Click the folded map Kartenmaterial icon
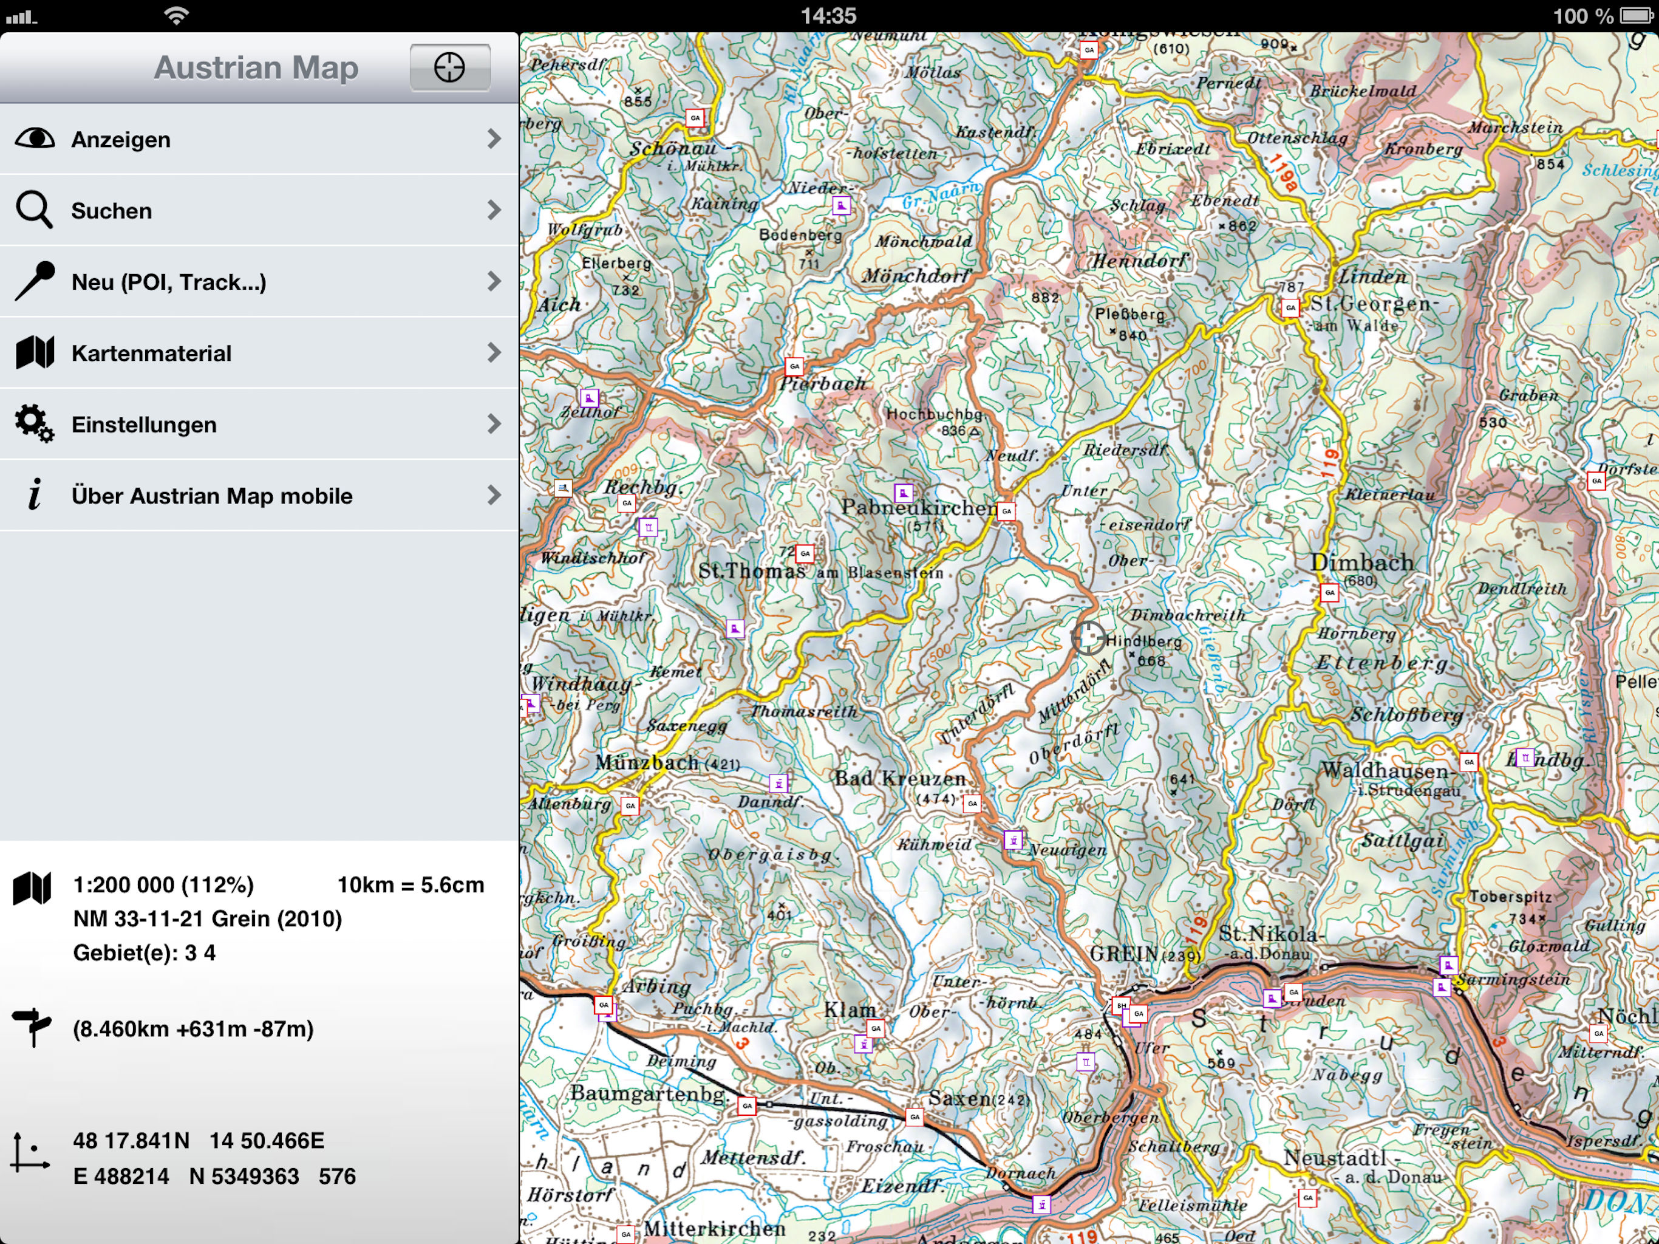1659x1244 pixels. pyautogui.click(x=35, y=353)
